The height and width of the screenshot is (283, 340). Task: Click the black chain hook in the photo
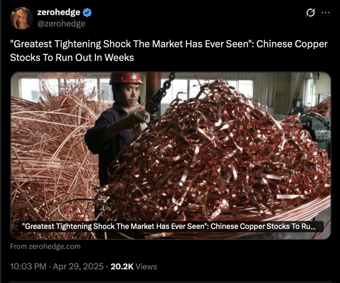[159, 95]
